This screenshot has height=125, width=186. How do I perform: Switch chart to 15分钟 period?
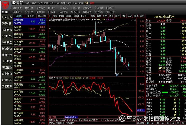76,16
